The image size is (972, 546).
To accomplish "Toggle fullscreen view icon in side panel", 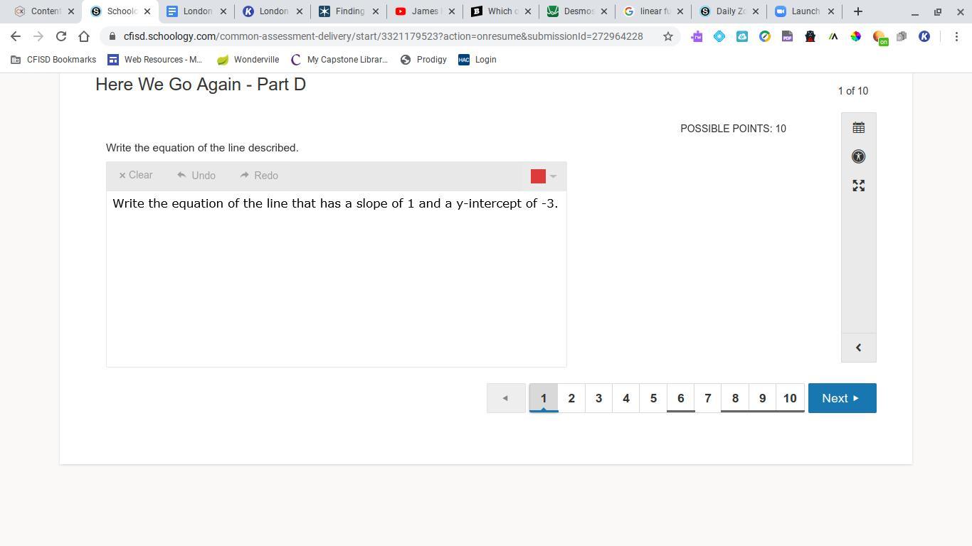I will [x=858, y=186].
